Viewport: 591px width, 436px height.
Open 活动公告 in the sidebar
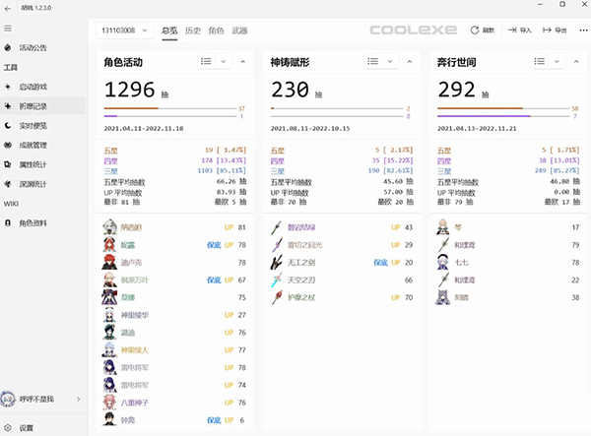(33, 47)
